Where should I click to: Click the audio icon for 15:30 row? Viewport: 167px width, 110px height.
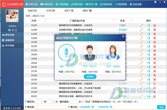[149, 46]
